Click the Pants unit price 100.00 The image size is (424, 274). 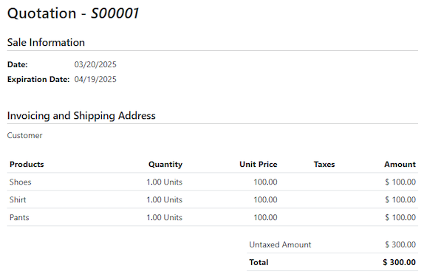(265, 217)
